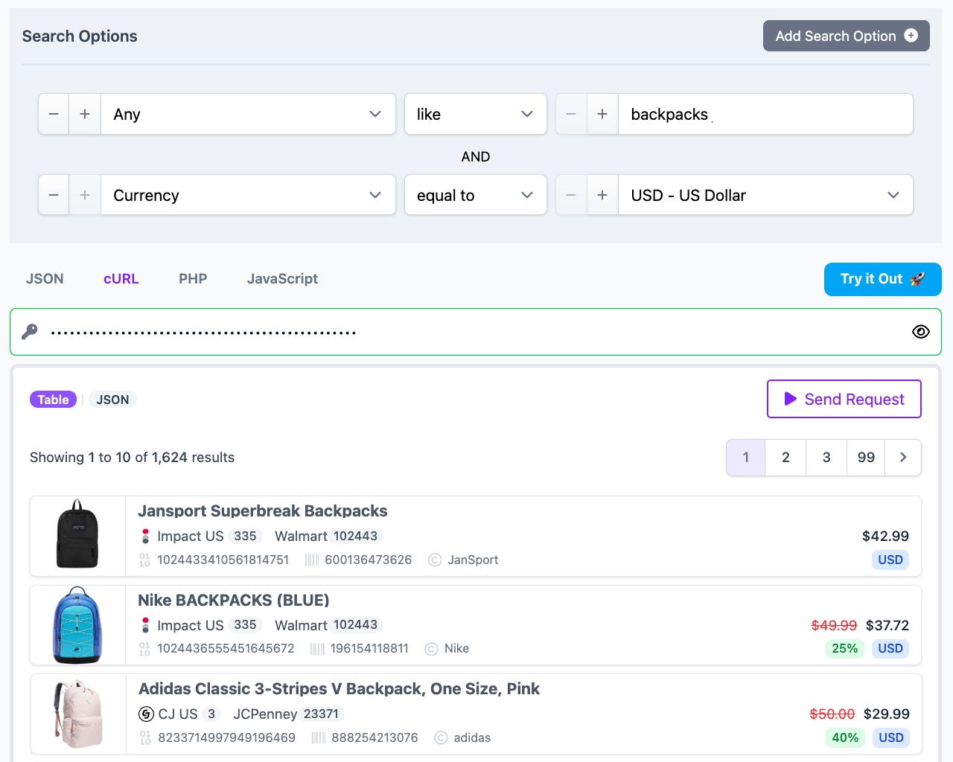The width and height of the screenshot is (953, 762).
Task: Click the Impact US icon on the Jansport row
Action: 146,536
